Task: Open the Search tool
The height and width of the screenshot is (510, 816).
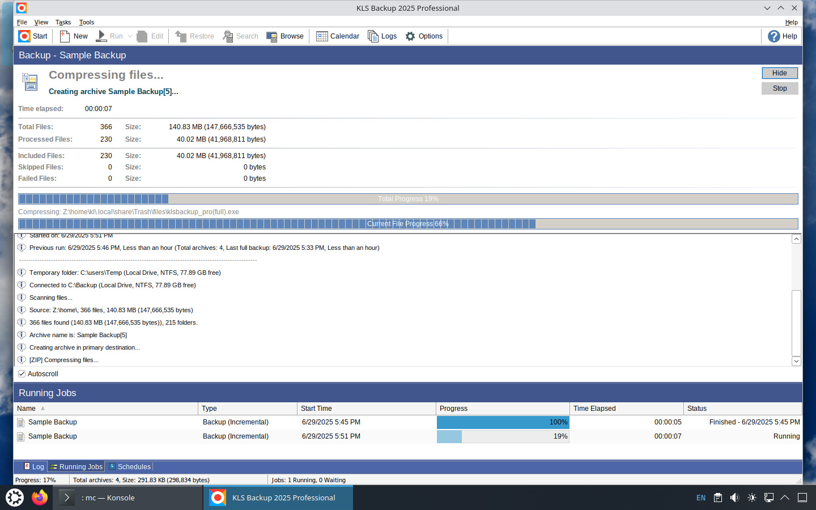Action: [241, 36]
